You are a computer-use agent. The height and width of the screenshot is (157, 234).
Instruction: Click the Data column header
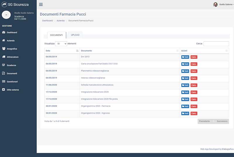62,51
